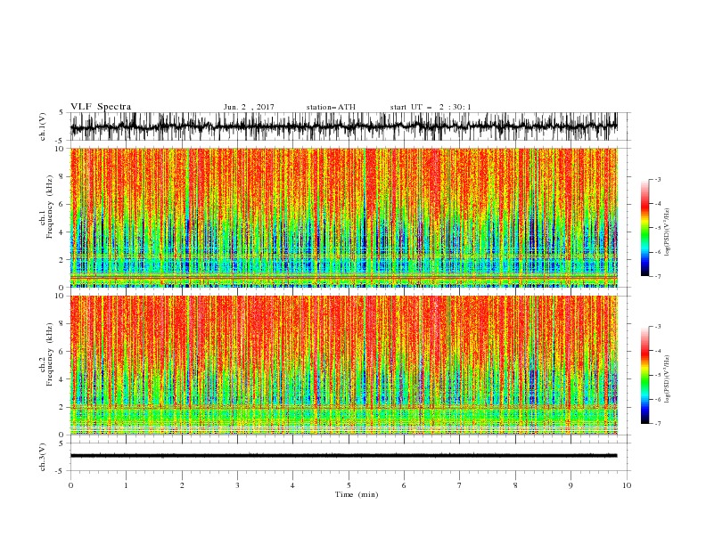
Task: Click the '-5' tick on ch.1 color bar
Action: pos(657,228)
